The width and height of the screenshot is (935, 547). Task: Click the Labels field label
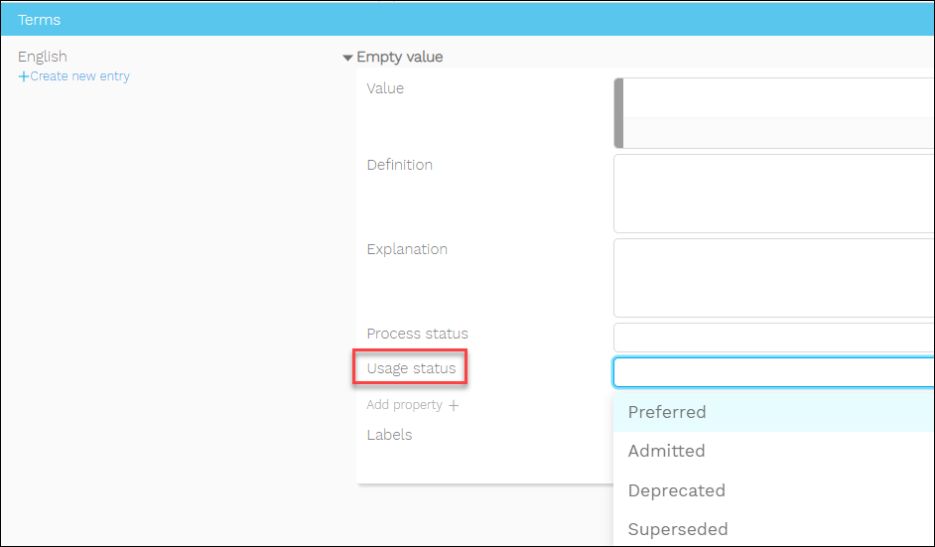(389, 435)
